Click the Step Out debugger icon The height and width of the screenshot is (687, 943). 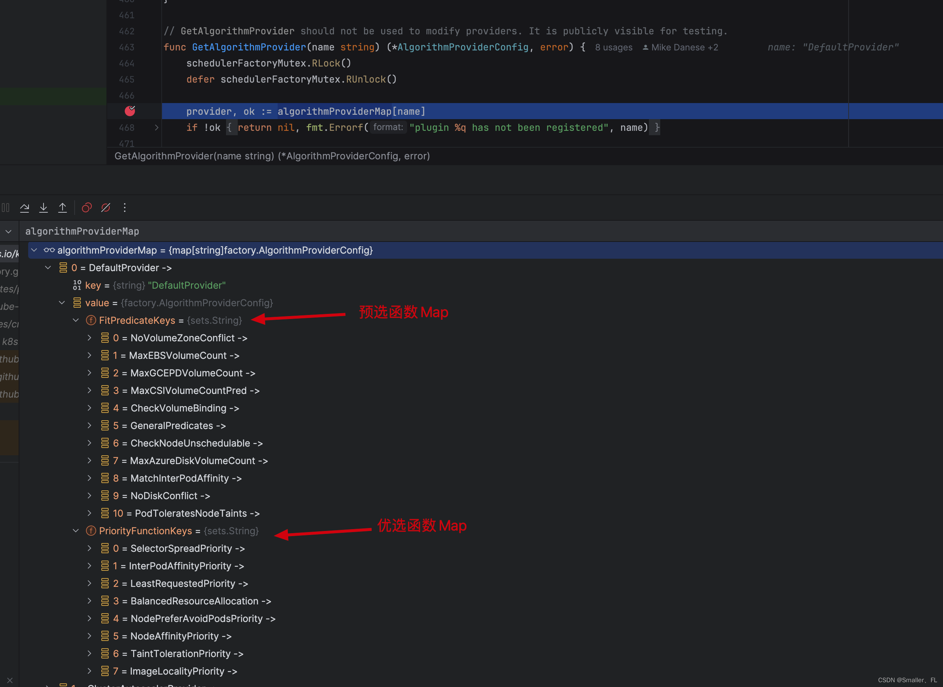pos(63,208)
